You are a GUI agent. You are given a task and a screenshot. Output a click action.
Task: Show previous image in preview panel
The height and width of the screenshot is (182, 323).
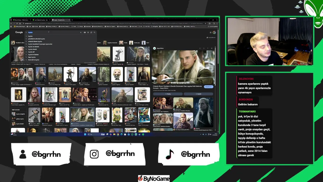(200, 48)
